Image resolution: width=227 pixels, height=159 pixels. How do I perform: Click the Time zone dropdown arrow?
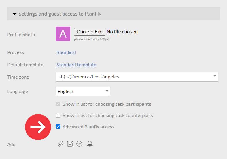point(215,76)
